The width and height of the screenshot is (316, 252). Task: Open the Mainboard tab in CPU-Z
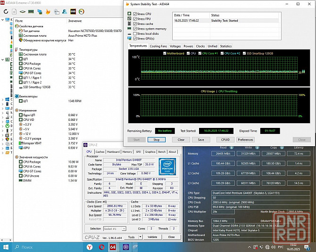click(x=113, y=152)
